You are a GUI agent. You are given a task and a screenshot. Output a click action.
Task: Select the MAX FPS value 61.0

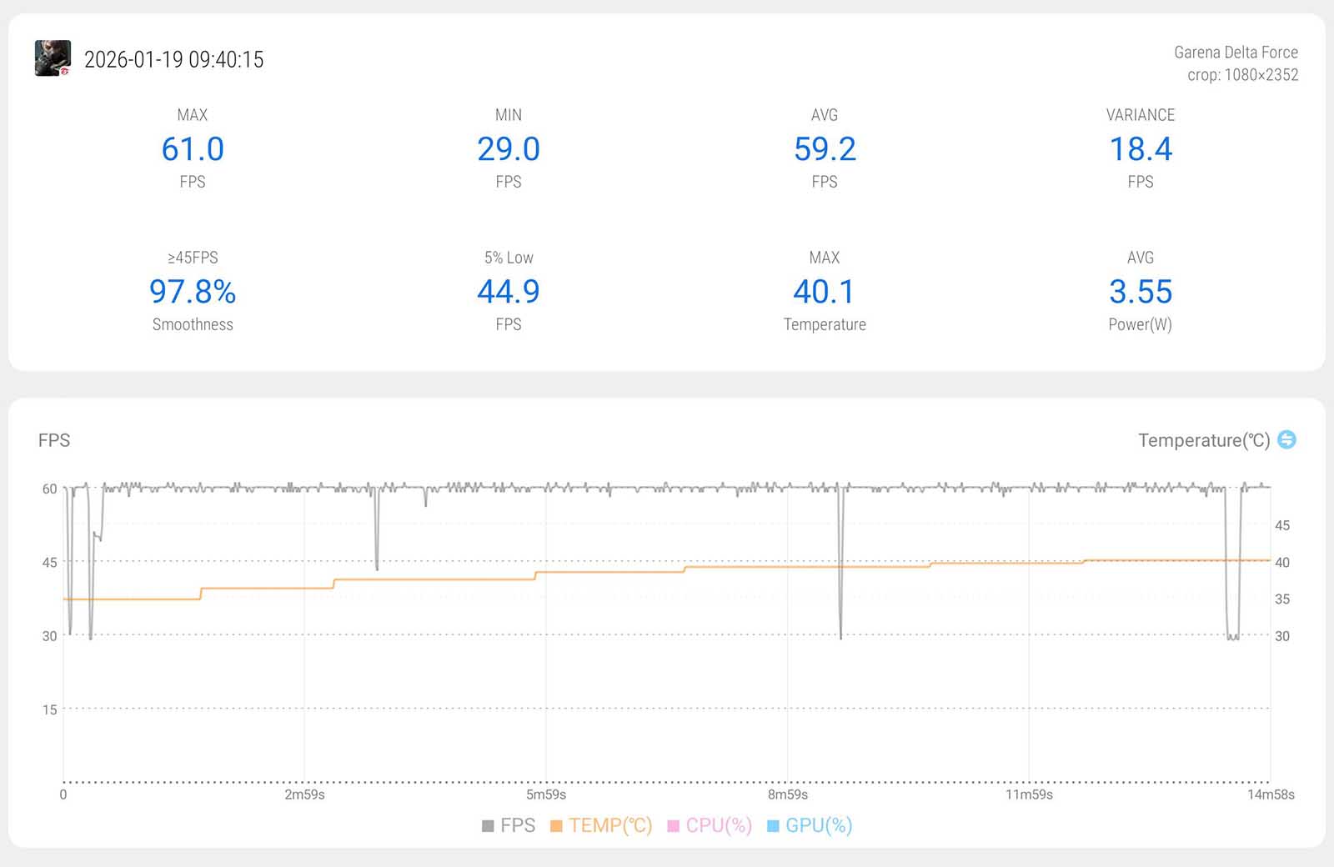[x=193, y=149]
